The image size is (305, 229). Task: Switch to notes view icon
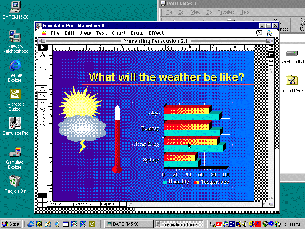(271, 63)
